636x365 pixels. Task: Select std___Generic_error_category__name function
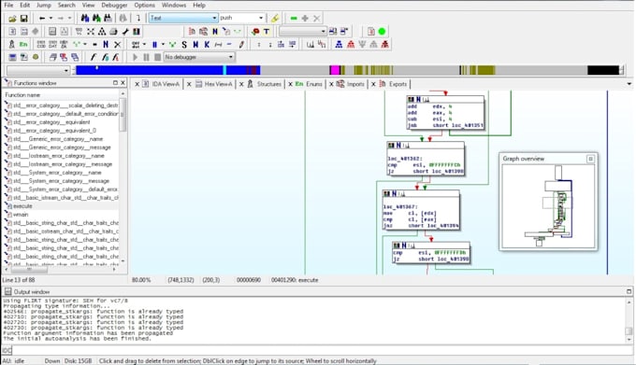(x=61, y=139)
